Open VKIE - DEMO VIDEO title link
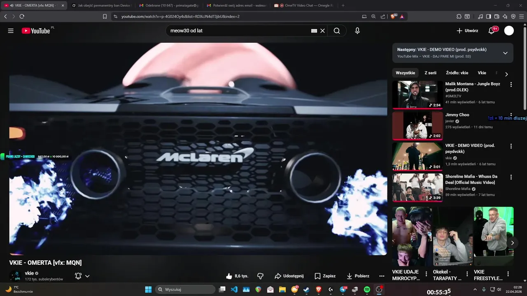 click(470, 148)
